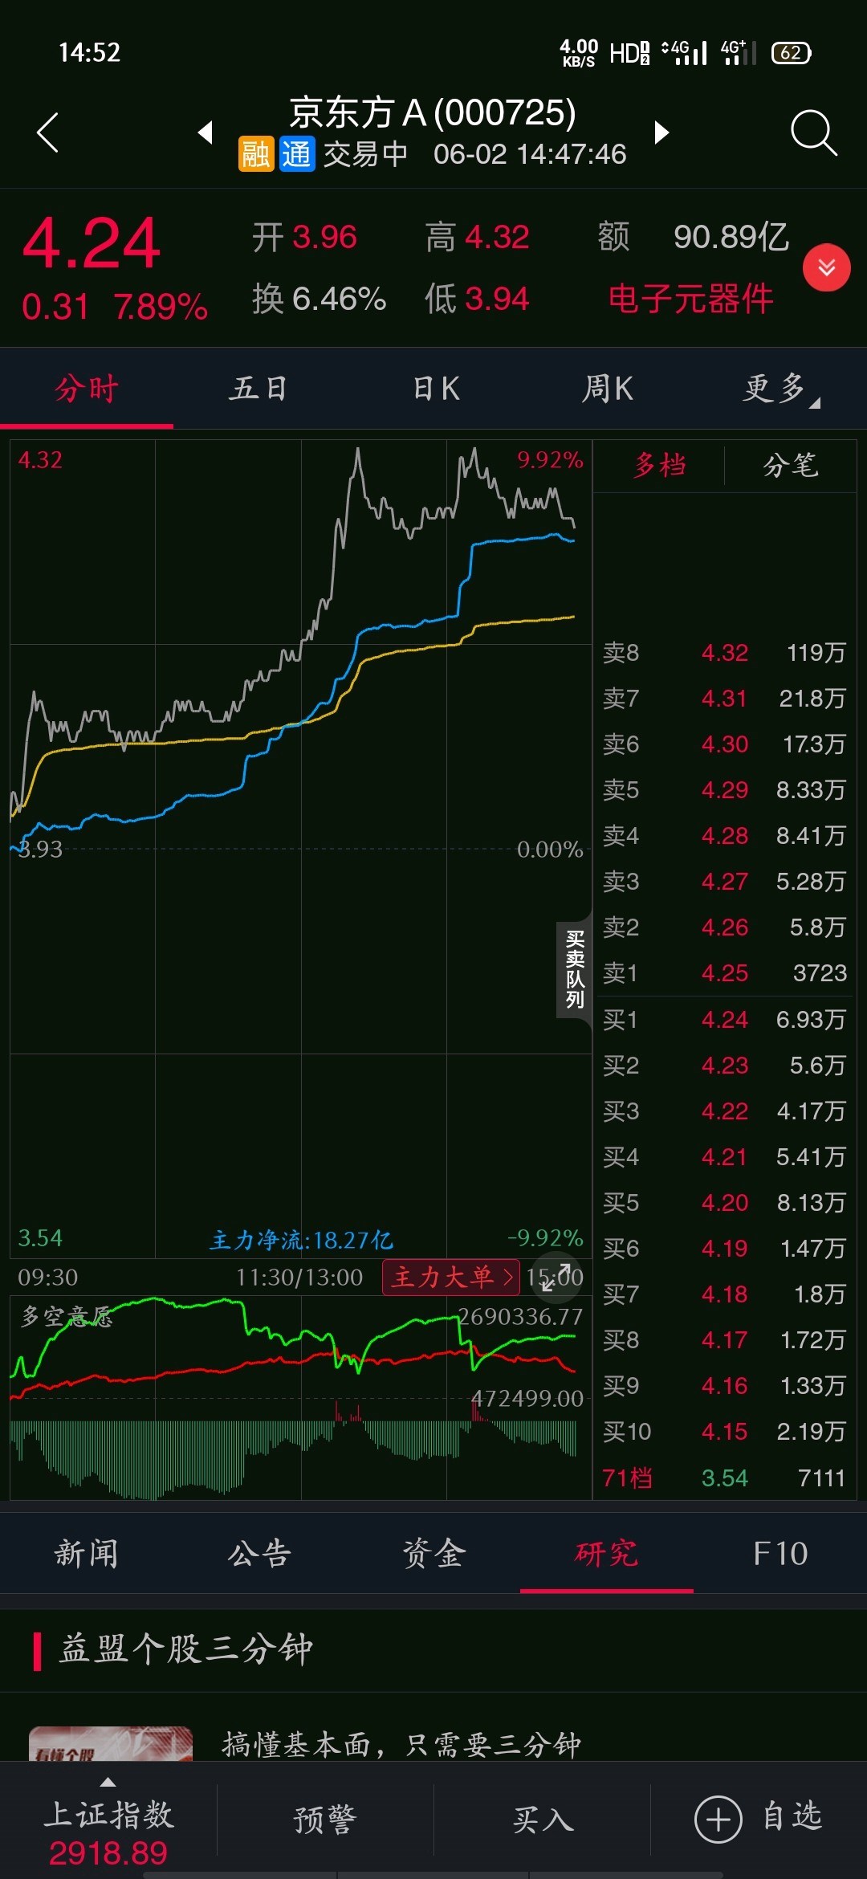Screen dimensions: 867x1879
Task: Tap the intraday price chart area
Action: (301, 849)
